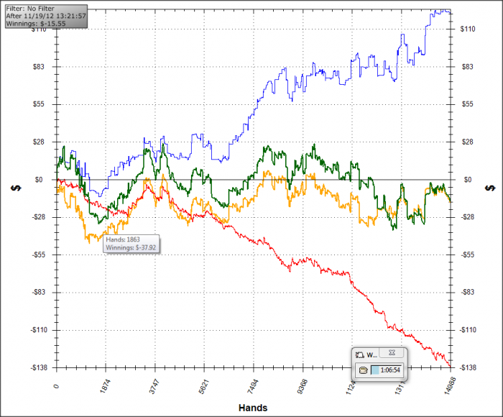Image resolution: width=503 pixels, height=417 pixels.
Task: Click the '1874' tick label on hands axis
Action: tap(105, 387)
